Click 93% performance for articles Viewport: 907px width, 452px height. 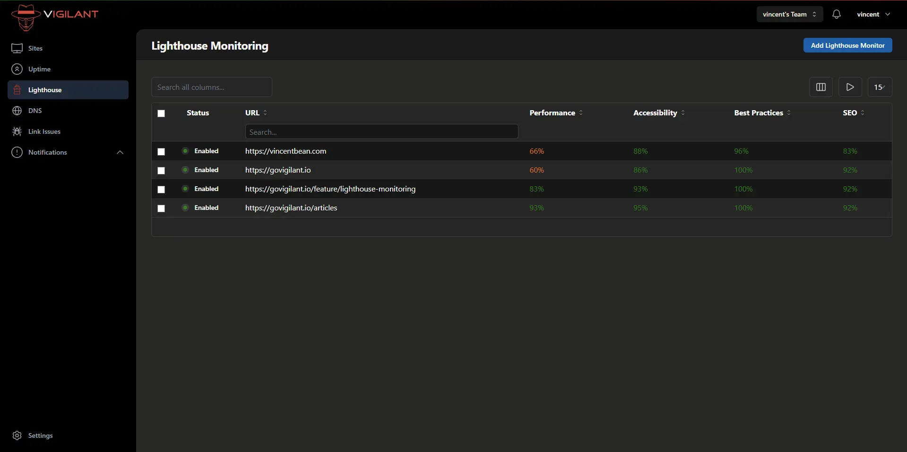coord(536,208)
